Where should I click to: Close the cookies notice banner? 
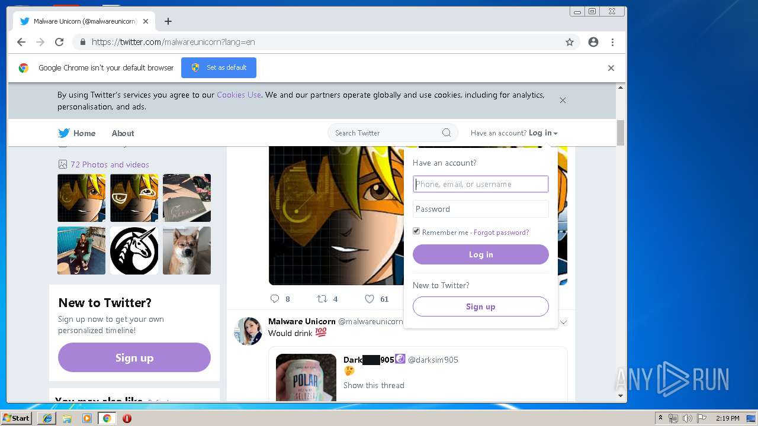[x=563, y=100]
